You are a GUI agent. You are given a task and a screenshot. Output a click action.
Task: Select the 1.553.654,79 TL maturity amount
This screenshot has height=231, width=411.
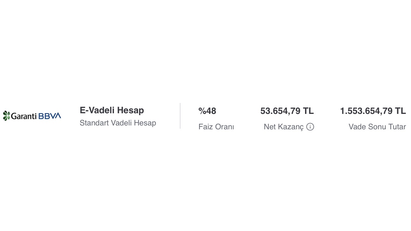click(373, 111)
